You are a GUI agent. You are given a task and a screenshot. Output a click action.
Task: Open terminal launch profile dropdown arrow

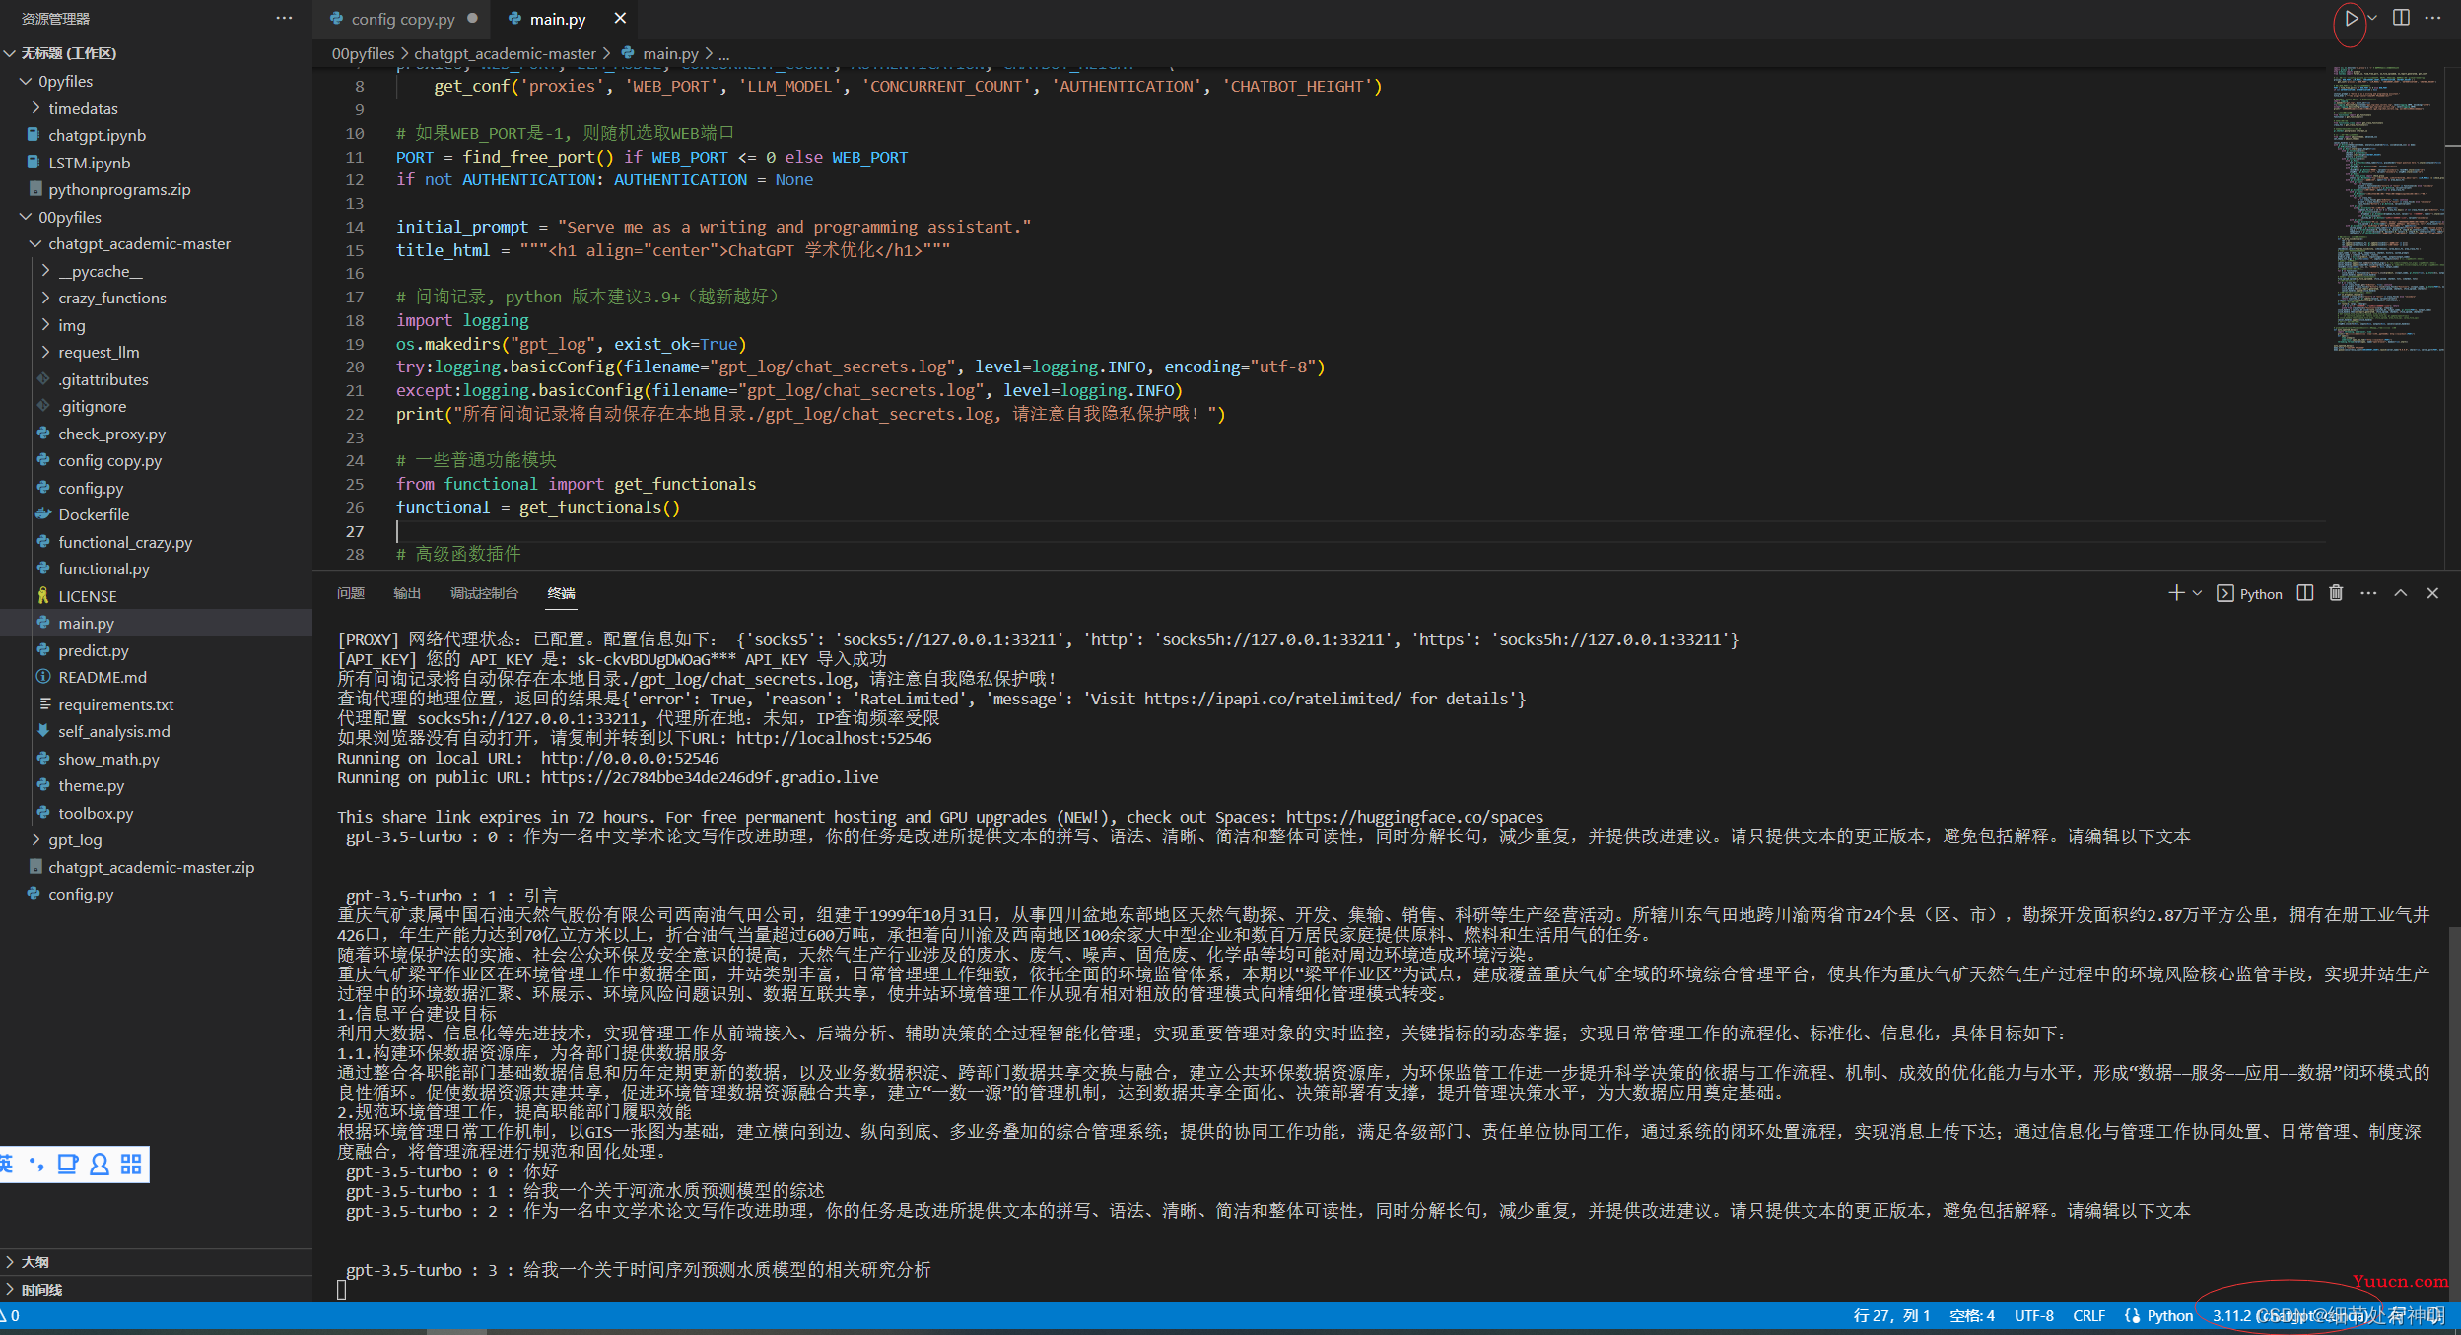pos(2197,593)
